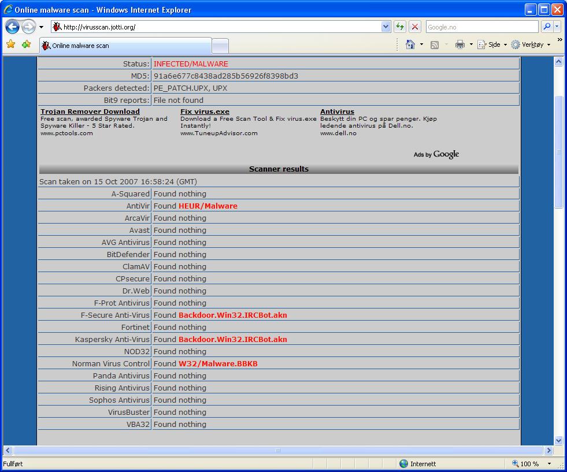
Task: Click the NOD32 scanner name
Action: click(x=136, y=352)
